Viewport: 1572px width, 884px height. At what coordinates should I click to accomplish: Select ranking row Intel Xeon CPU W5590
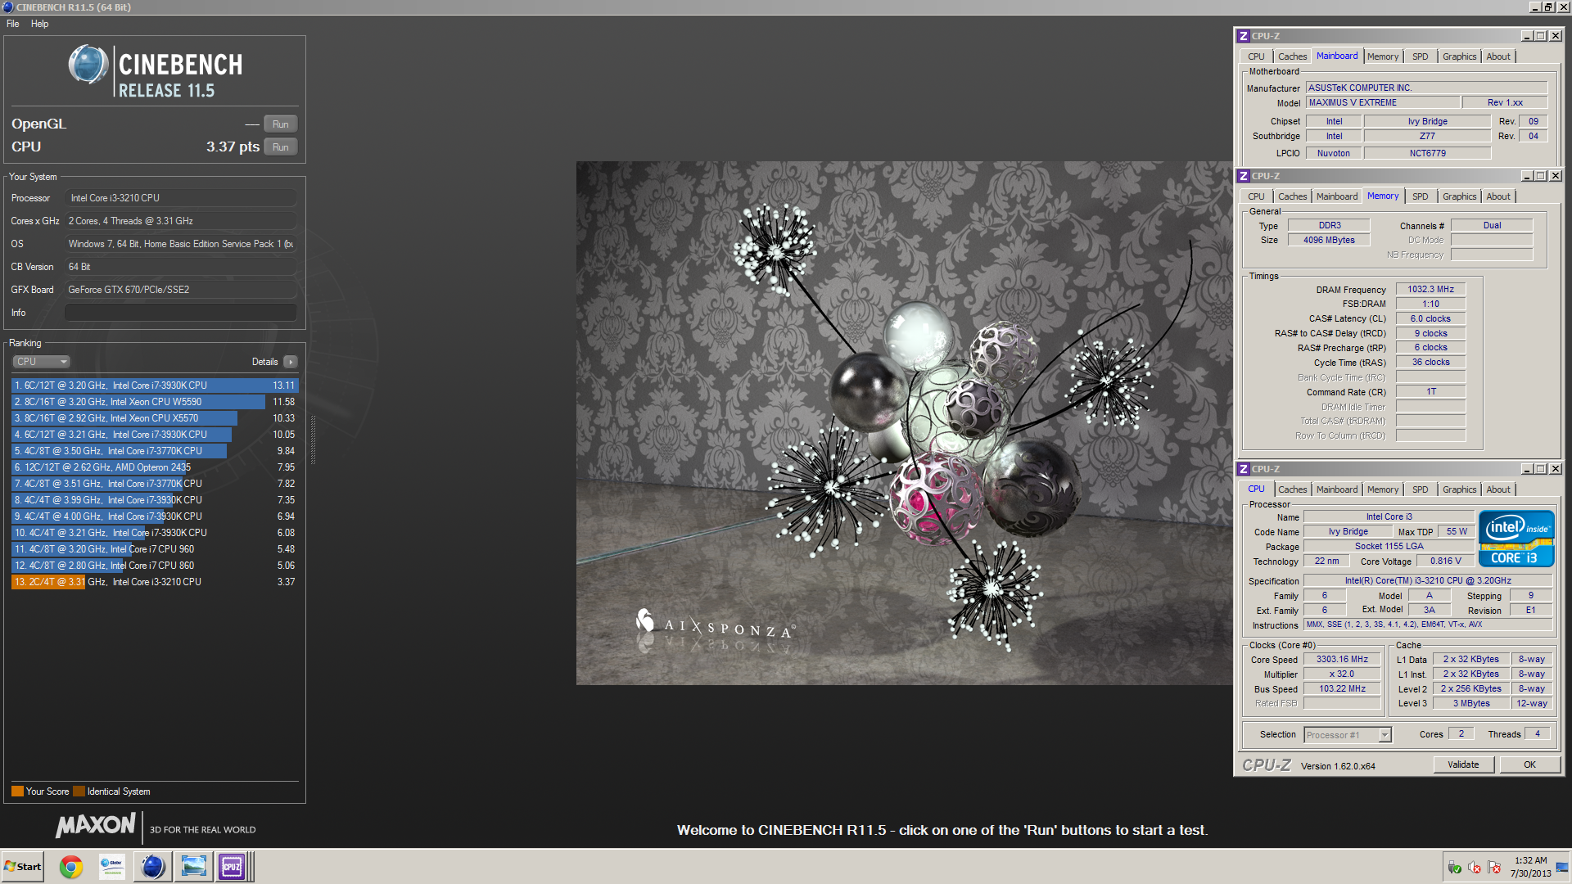pyautogui.click(x=155, y=402)
